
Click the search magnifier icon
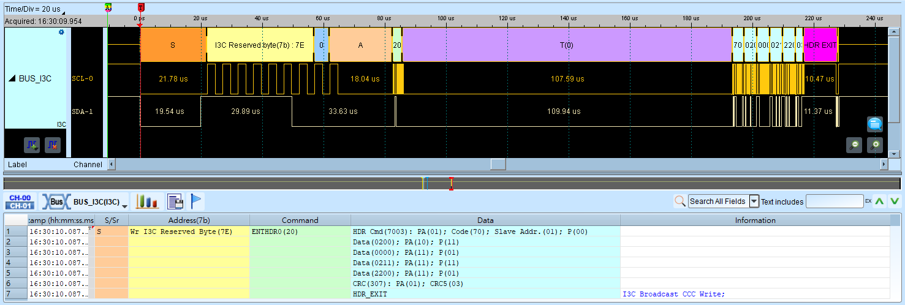pos(680,201)
